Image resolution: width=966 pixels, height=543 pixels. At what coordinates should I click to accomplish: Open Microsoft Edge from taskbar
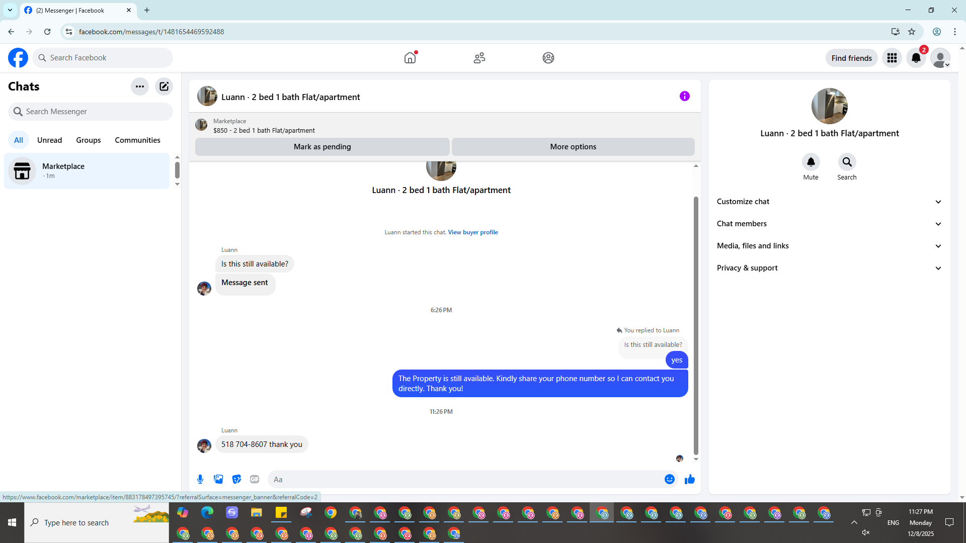[207, 512]
